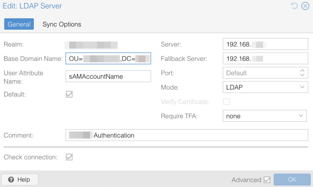Close the Edit LDAP Server dialog
The width and height of the screenshot is (313, 187).
[305, 6]
